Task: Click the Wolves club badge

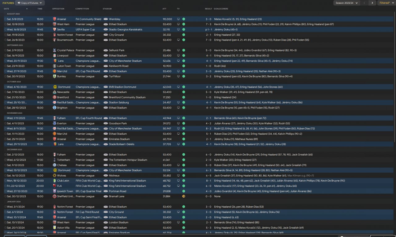Action: point(55,175)
